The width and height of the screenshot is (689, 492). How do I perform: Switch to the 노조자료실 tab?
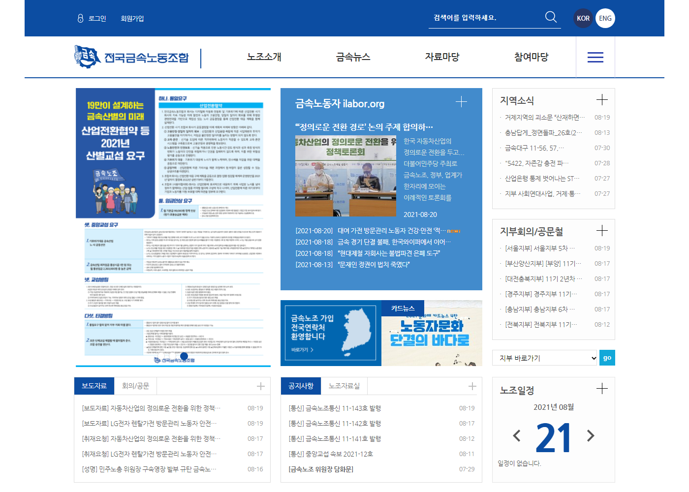[344, 386]
